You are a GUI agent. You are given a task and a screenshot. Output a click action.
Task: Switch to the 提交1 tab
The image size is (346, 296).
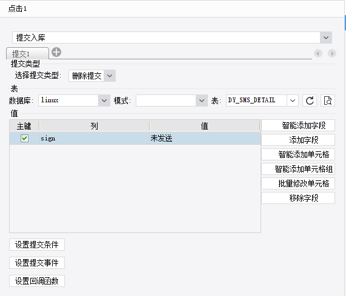click(x=27, y=53)
